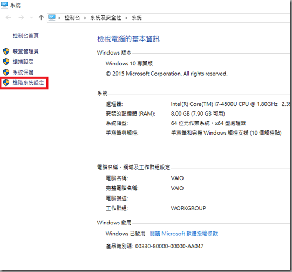Open the recent locations dropdown arrow
292x272 pixels.
[31, 18]
